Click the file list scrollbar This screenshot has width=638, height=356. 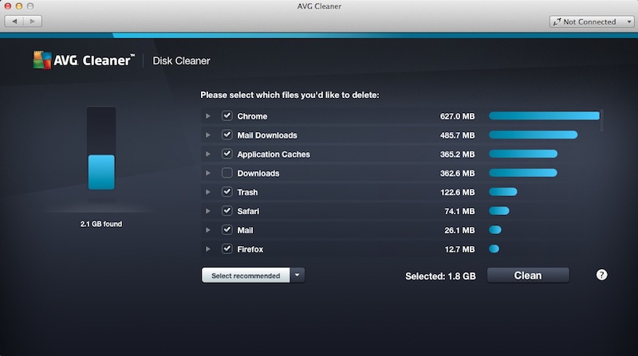(602, 120)
